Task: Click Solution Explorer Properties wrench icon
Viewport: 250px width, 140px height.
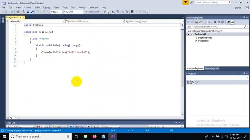Action: coord(228,22)
